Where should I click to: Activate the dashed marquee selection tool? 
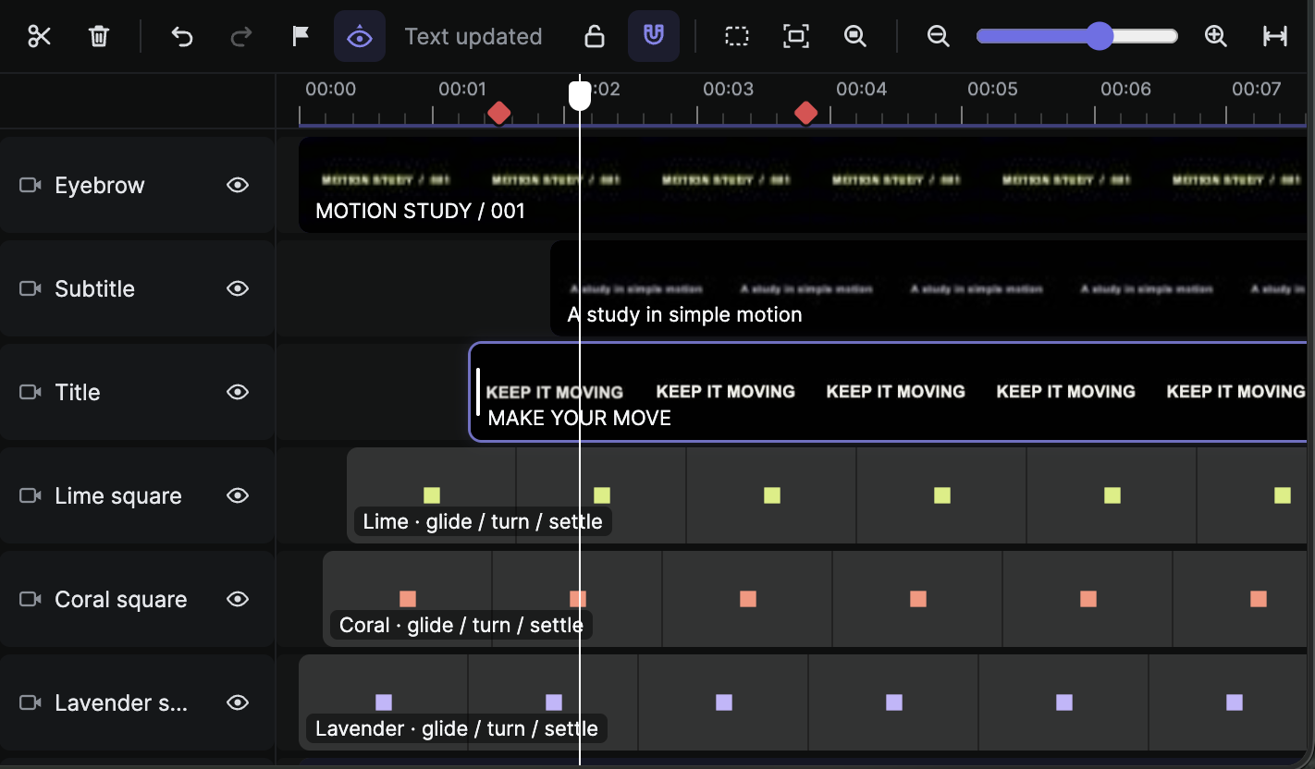pyautogui.click(x=737, y=36)
